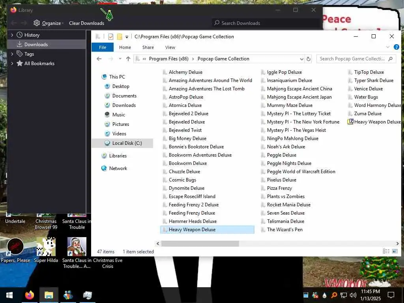
Task: Select Santa Claus in Trouble... A... shortcut
Action: [77, 253]
